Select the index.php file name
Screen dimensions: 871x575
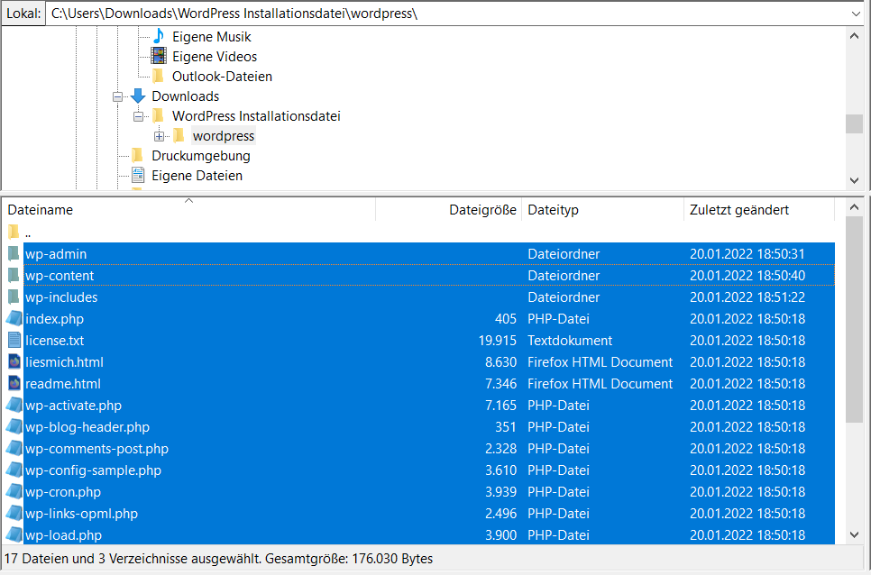click(x=54, y=319)
